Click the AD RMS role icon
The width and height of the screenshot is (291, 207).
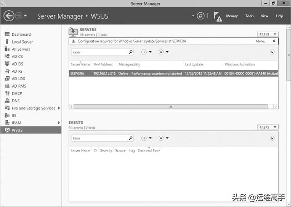[x=7, y=86]
